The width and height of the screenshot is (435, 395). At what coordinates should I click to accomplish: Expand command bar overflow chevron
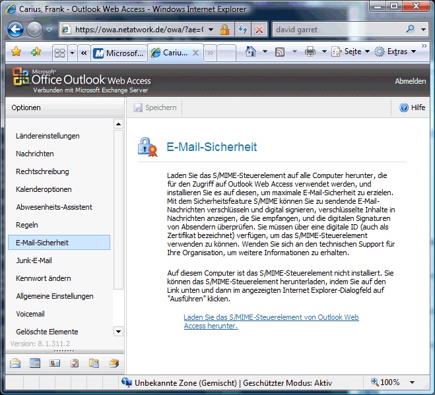tap(424, 46)
